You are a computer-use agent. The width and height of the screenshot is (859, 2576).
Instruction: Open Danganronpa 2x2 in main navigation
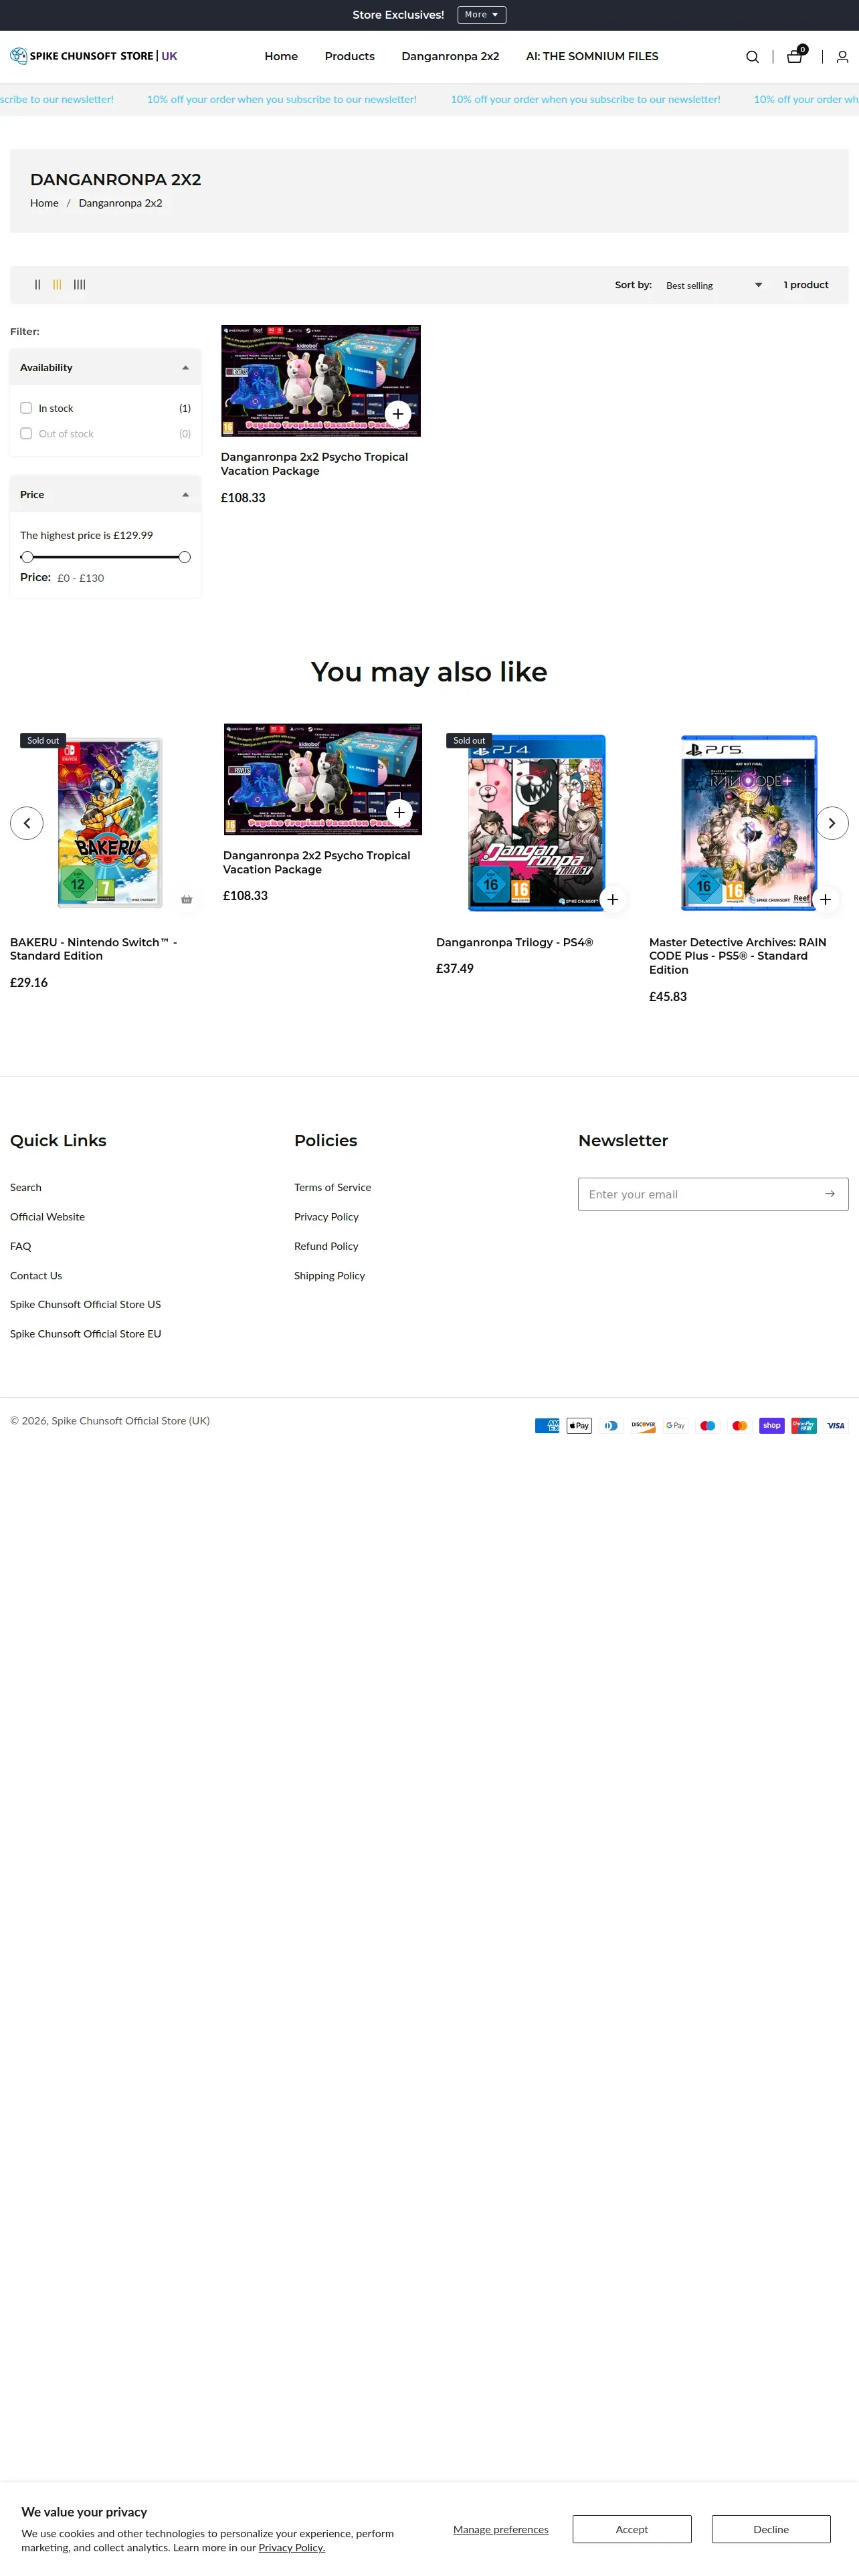450,56
